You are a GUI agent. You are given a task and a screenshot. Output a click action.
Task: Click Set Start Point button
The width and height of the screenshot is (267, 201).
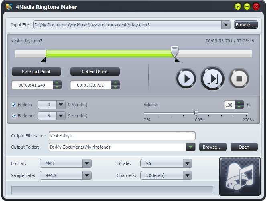(x=36, y=72)
